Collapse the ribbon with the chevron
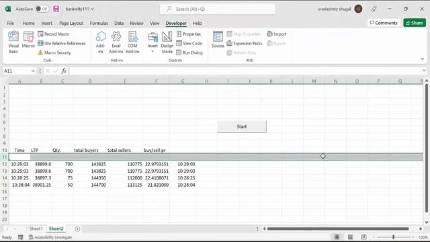Screen dimensions: 430x242 pyautogui.click(x=422, y=58)
